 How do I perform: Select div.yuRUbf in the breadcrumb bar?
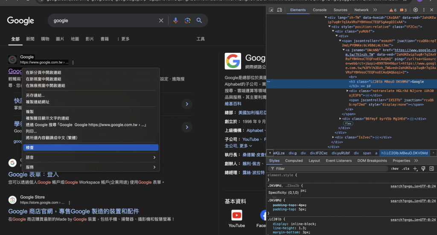(x=340, y=153)
